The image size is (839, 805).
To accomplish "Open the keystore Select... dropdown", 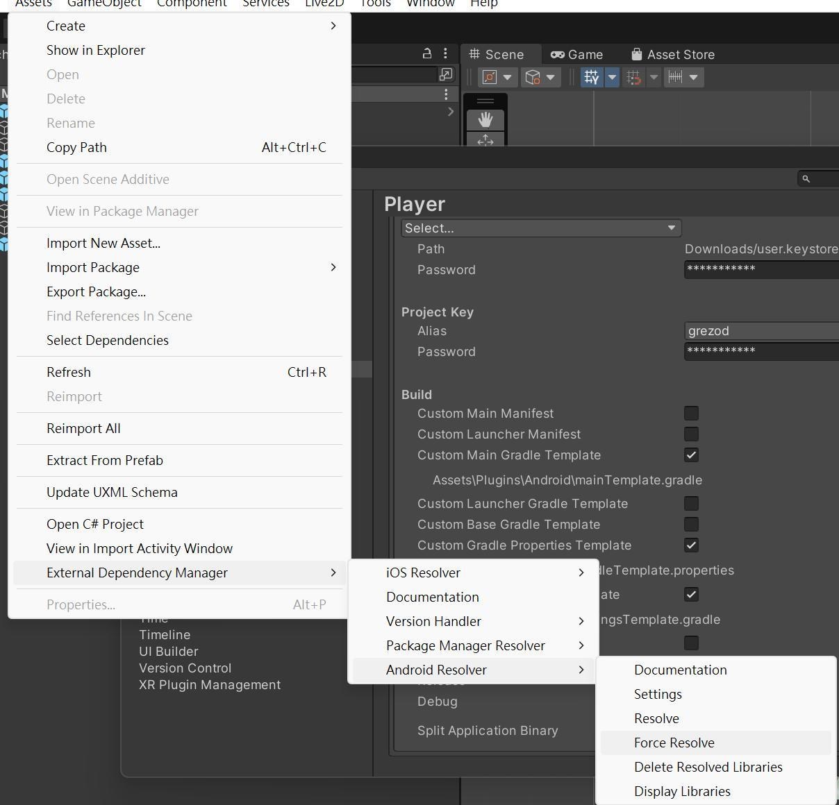I will point(541,228).
